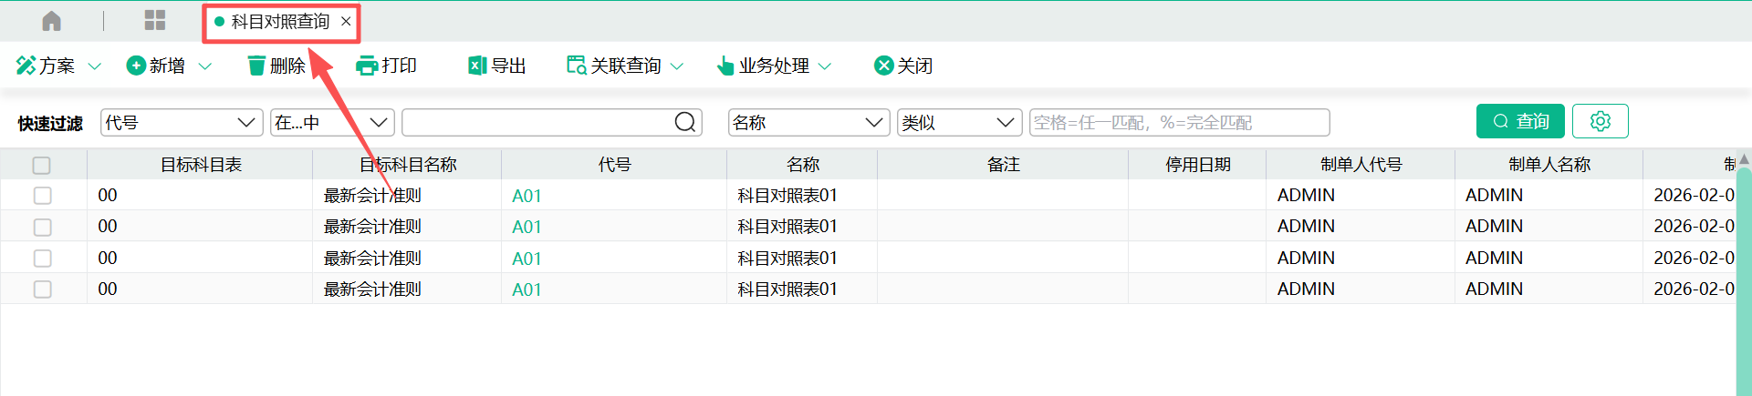This screenshot has height=396, width=1752.
Task: Switch to the 科目对照查询 tab
Action: pyautogui.click(x=280, y=22)
